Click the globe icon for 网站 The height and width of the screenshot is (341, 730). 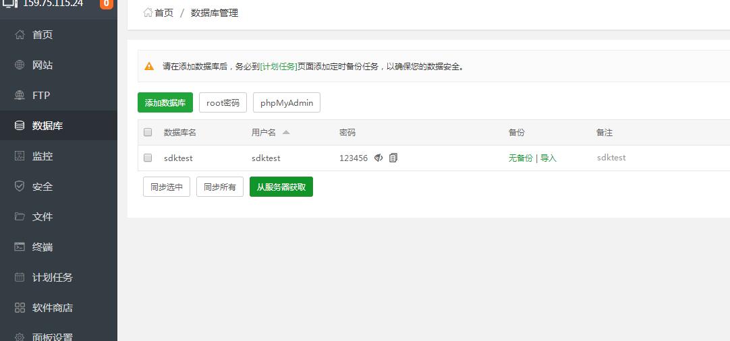point(20,65)
